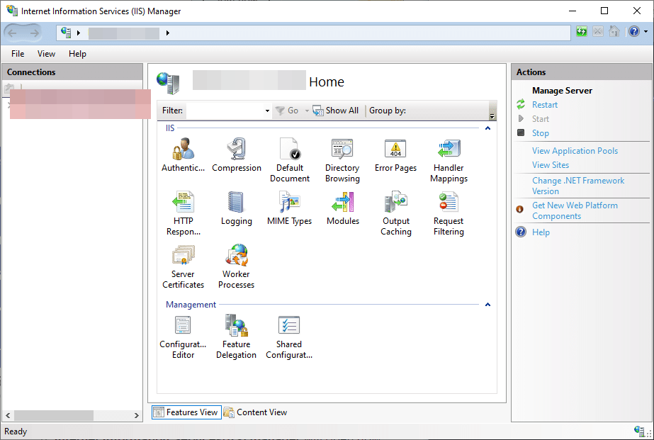This screenshot has width=654, height=440.
Task: Open the Worker Processes feature
Action: (x=237, y=266)
